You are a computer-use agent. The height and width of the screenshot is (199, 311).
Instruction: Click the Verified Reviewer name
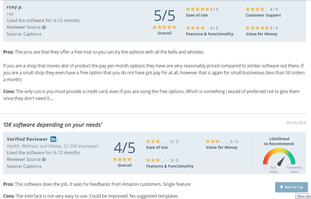[x=27, y=139]
